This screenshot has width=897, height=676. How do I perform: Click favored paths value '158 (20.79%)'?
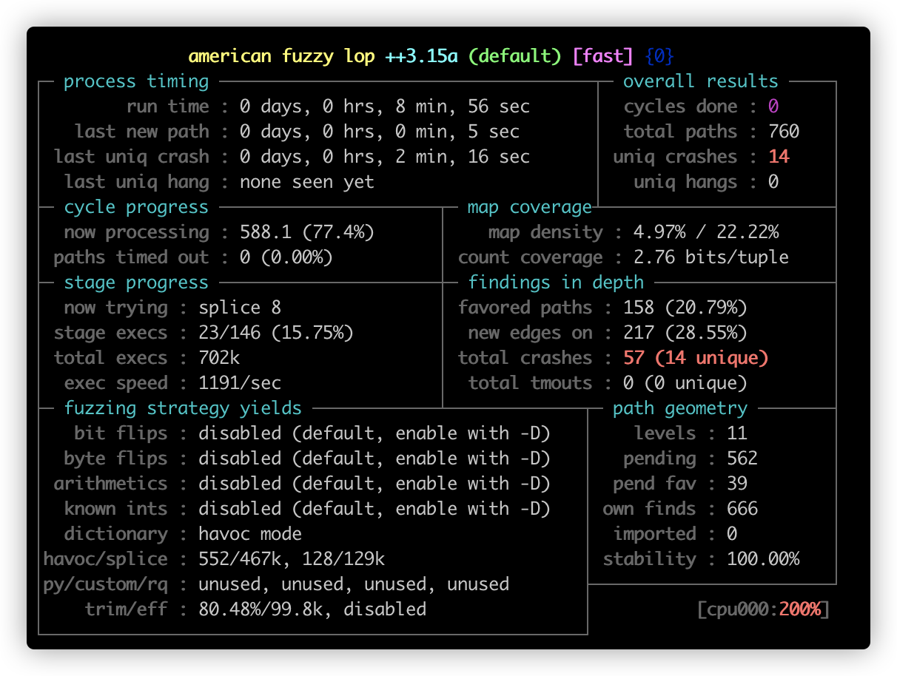[x=686, y=308]
